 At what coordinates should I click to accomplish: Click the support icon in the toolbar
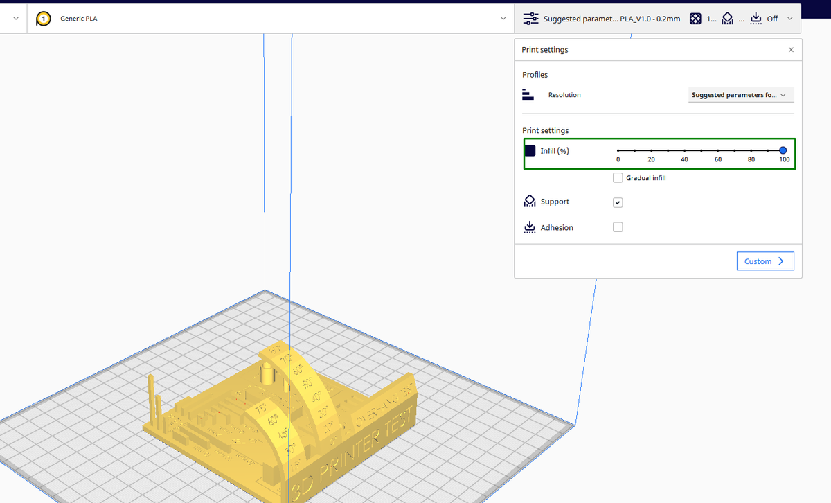(727, 19)
